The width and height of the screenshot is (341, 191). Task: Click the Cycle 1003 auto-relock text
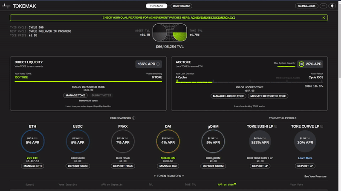coord(316,77)
